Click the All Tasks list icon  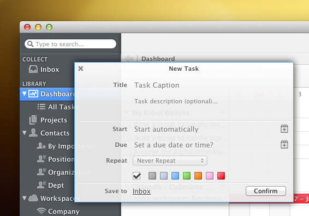tap(41, 107)
